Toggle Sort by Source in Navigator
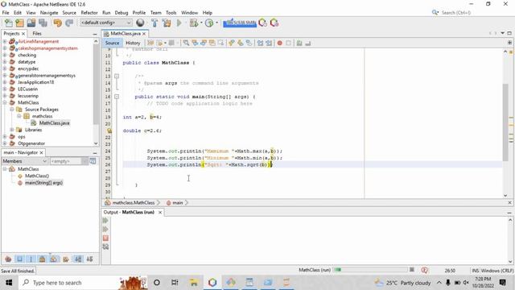The width and height of the screenshot is (515, 290). pos(89,259)
